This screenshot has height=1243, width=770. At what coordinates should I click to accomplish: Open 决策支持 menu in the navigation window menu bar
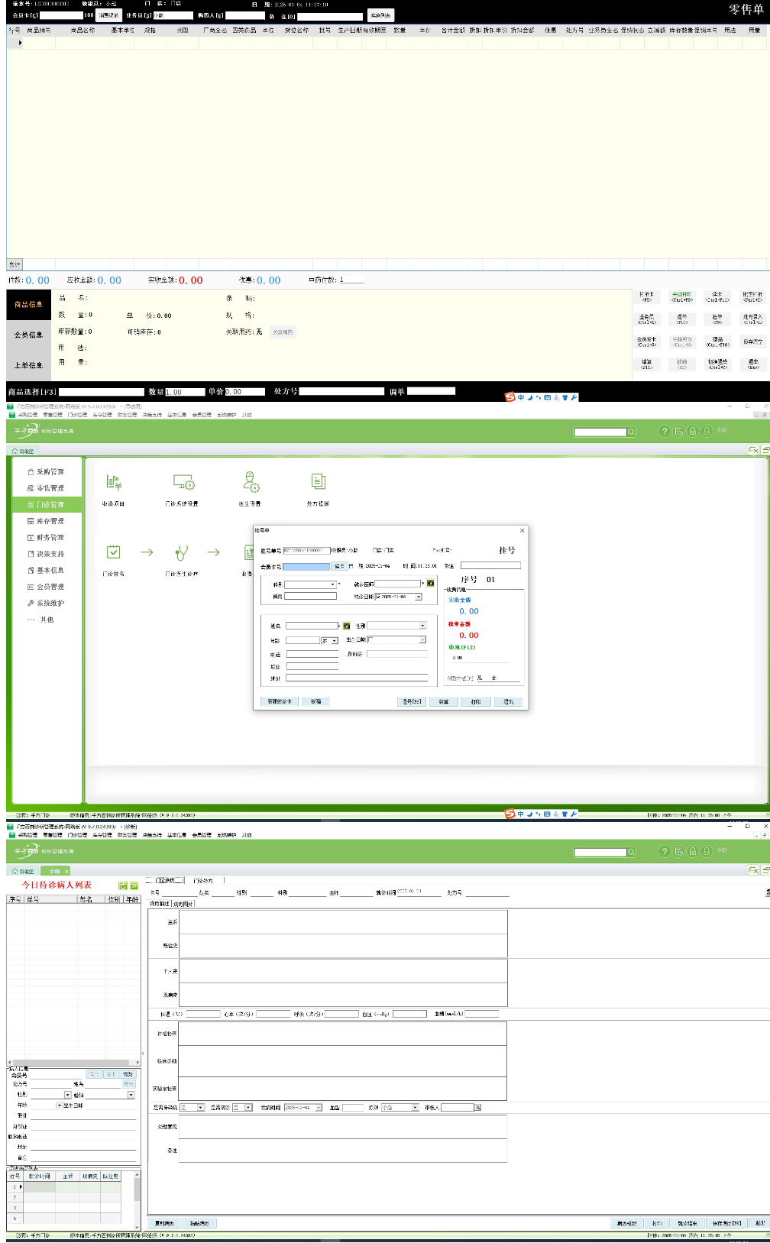click(151, 415)
